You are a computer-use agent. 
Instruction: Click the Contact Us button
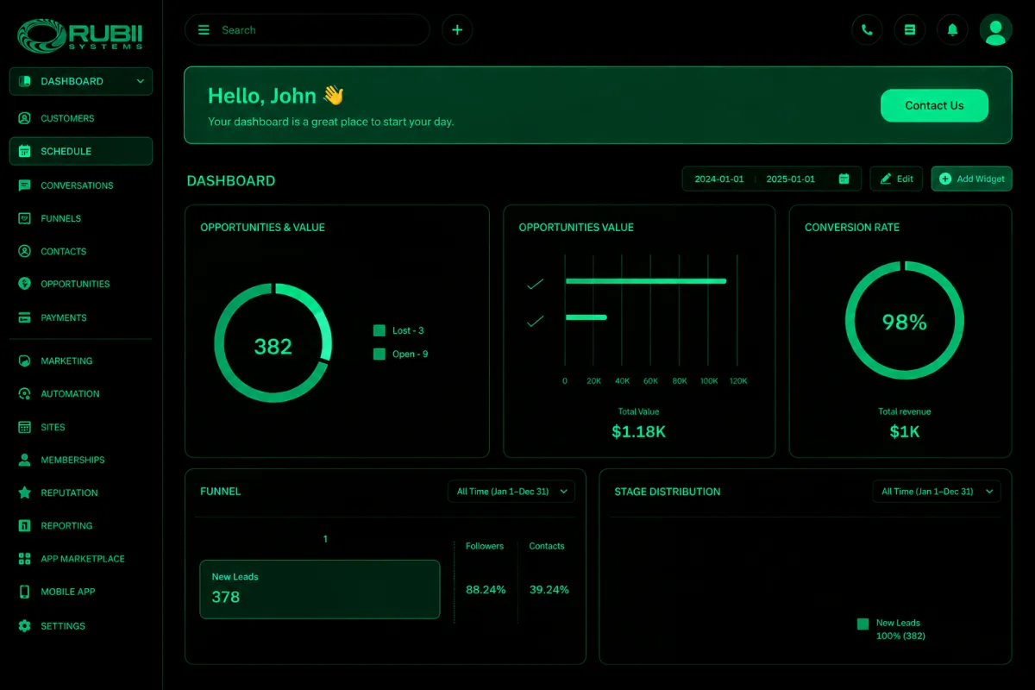click(x=934, y=105)
